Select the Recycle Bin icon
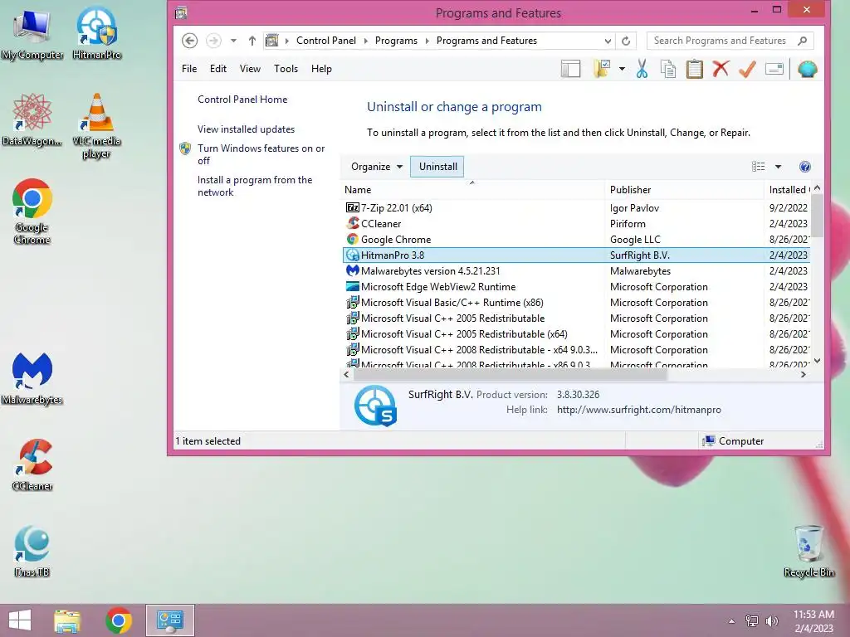The width and height of the screenshot is (850, 637). click(x=808, y=551)
